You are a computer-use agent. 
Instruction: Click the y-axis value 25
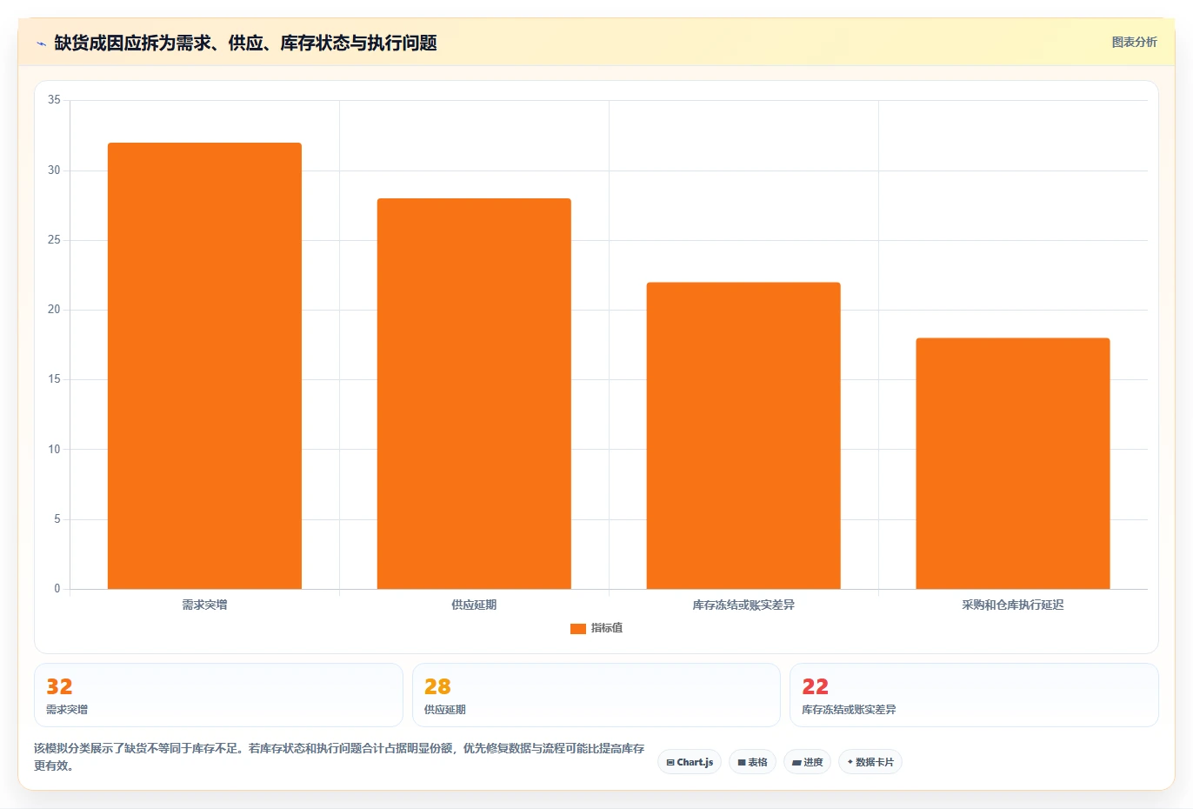click(54, 239)
